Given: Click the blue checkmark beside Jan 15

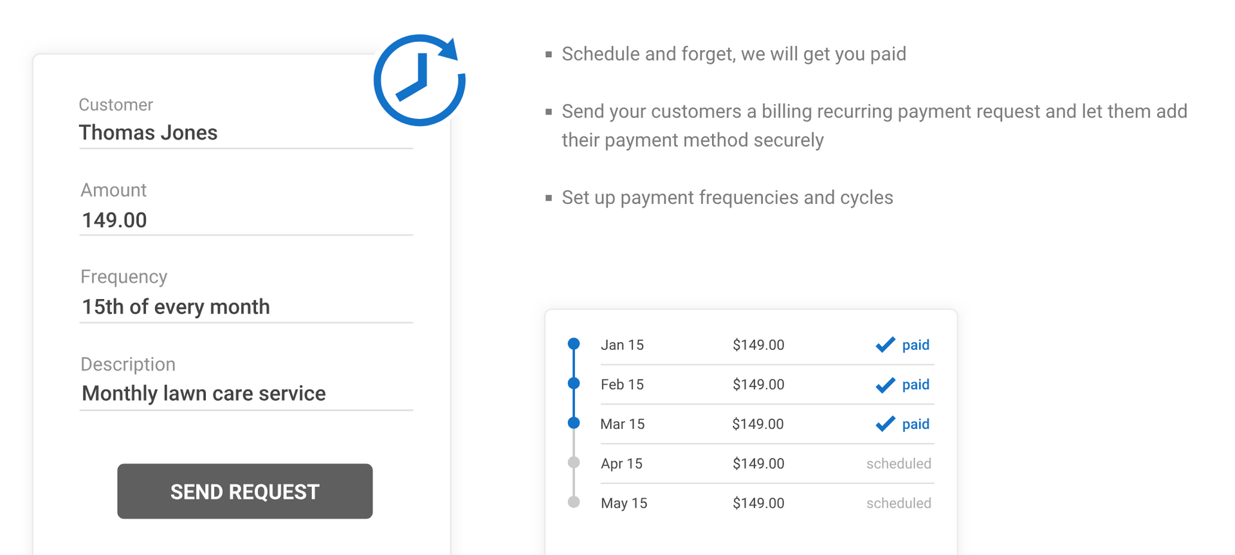Looking at the screenshot, I should [885, 345].
